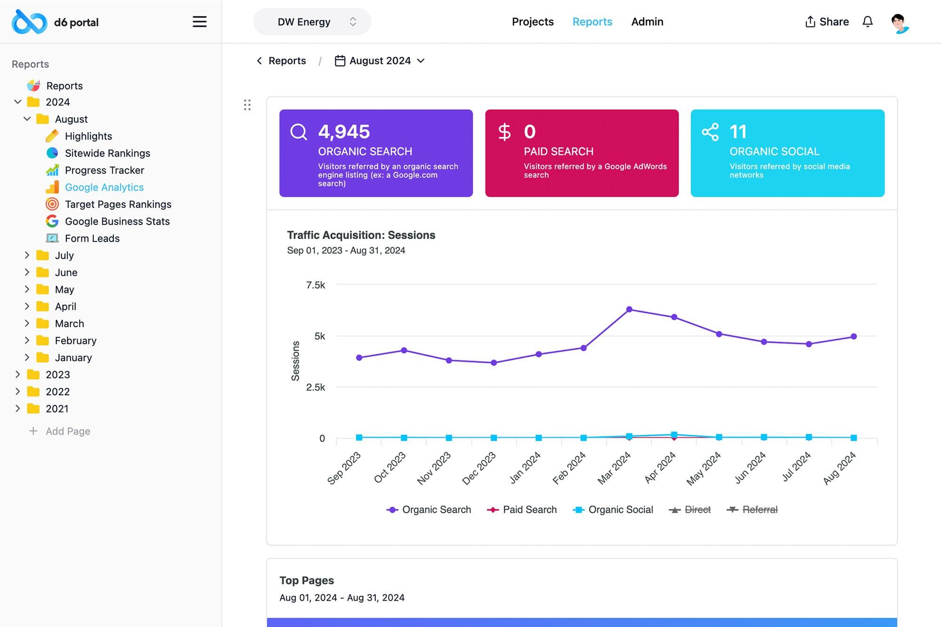Image resolution: width=941 pixels, height=627 pixels.
Task: Open the DW Energy project selector
Action: 312,22
